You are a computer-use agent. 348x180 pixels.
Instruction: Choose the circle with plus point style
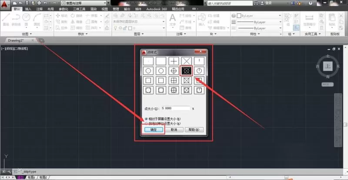pyautogui.click(x=174, y=71)
